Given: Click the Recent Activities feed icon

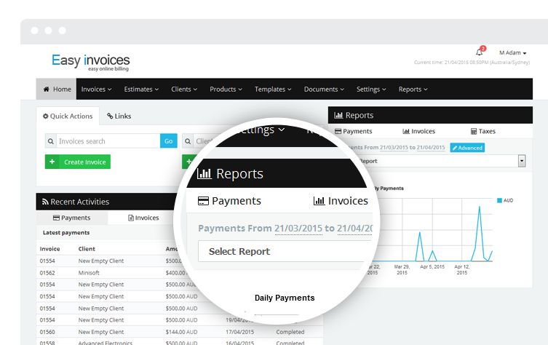Looking at the screenshot, I should click(x=45, y=202).
